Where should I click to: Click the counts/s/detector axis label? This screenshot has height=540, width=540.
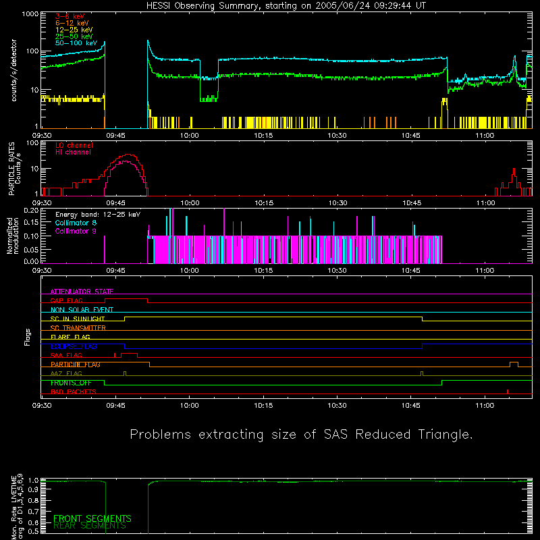(14, 70)
